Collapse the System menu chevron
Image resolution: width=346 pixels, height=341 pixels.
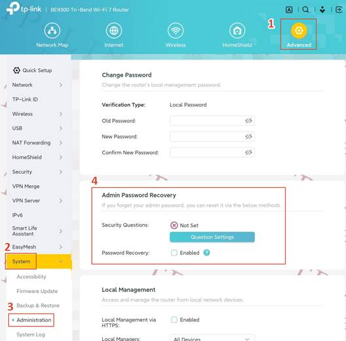(61, 261)
